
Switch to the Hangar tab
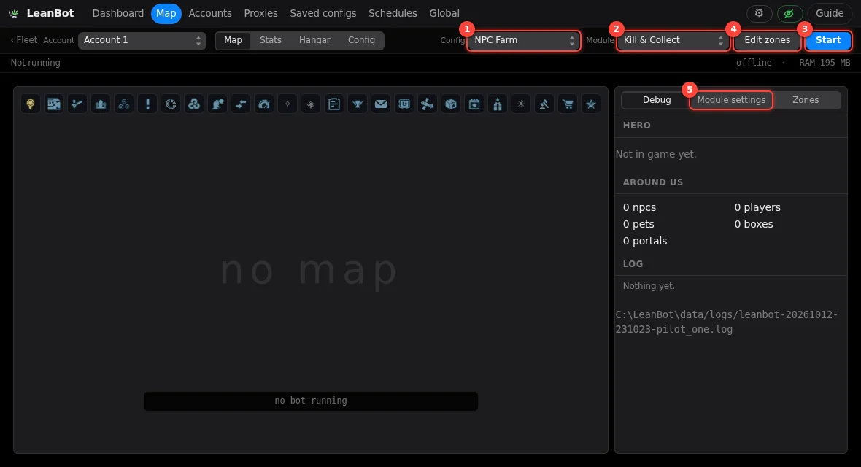(314, 40)
